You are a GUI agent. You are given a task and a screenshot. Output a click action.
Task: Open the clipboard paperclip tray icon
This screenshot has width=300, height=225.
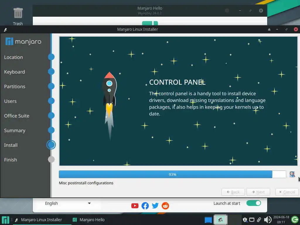259,220
